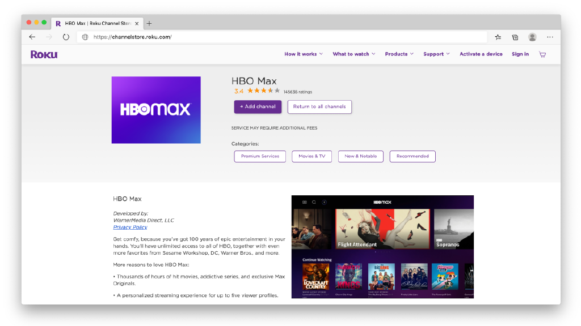
Task: Click WarnerMedia Direct, LLC developer text
Action: [x=144, y=220]
